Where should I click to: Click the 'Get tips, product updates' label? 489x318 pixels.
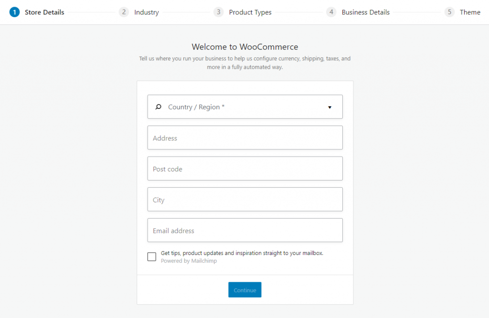[242, 253]
